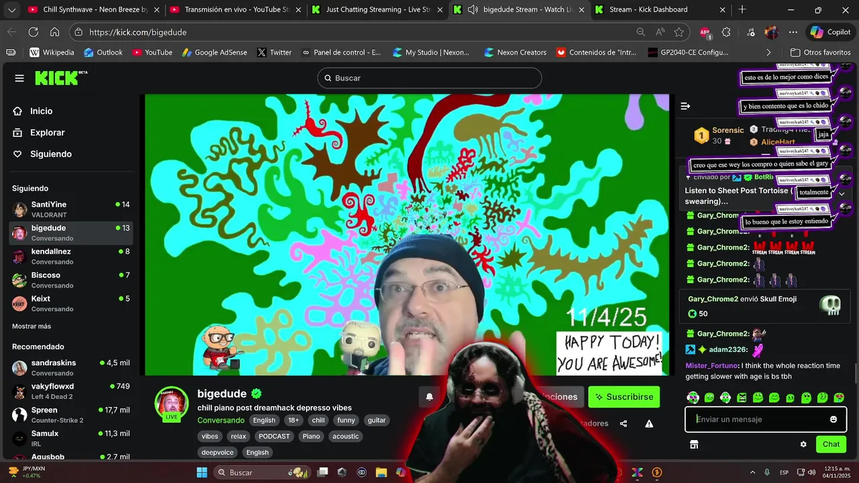
Task: Click the Mister_Fortuno username in chat
Action: tap(711, 366)
